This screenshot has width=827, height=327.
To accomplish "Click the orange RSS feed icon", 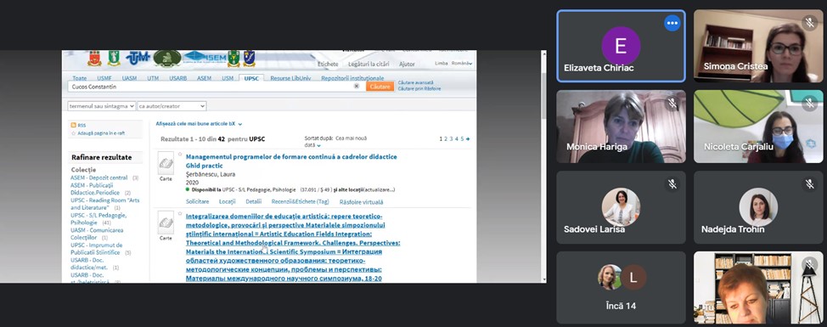I will pyautogui.click(x=74, y=126).
